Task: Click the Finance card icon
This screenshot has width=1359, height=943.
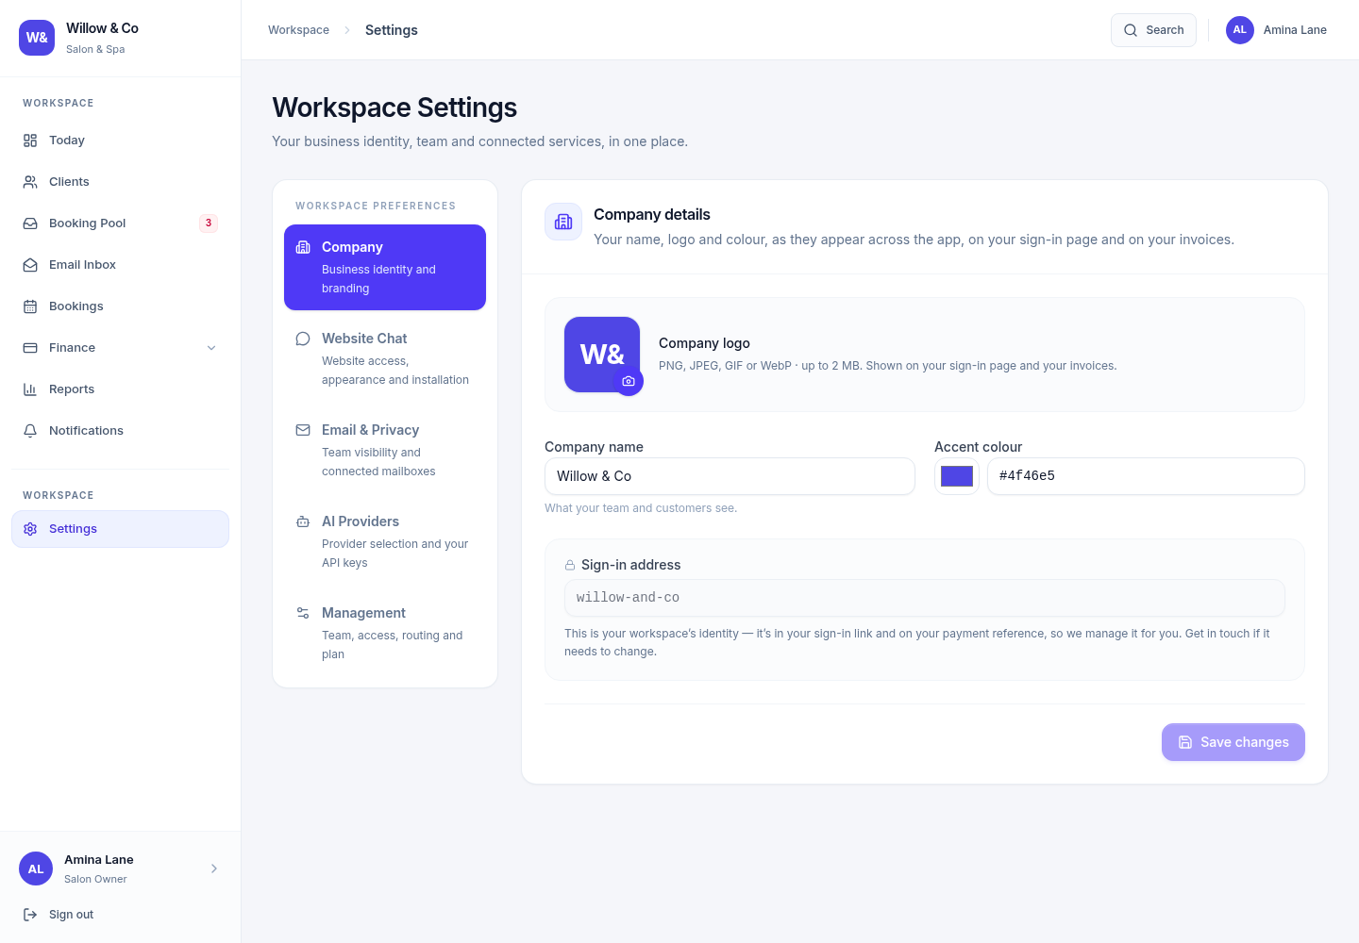Action: (30, 348)
